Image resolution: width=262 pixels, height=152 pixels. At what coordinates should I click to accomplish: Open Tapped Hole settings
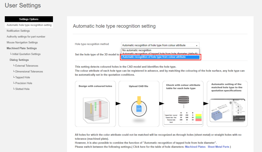click(22, 77)
